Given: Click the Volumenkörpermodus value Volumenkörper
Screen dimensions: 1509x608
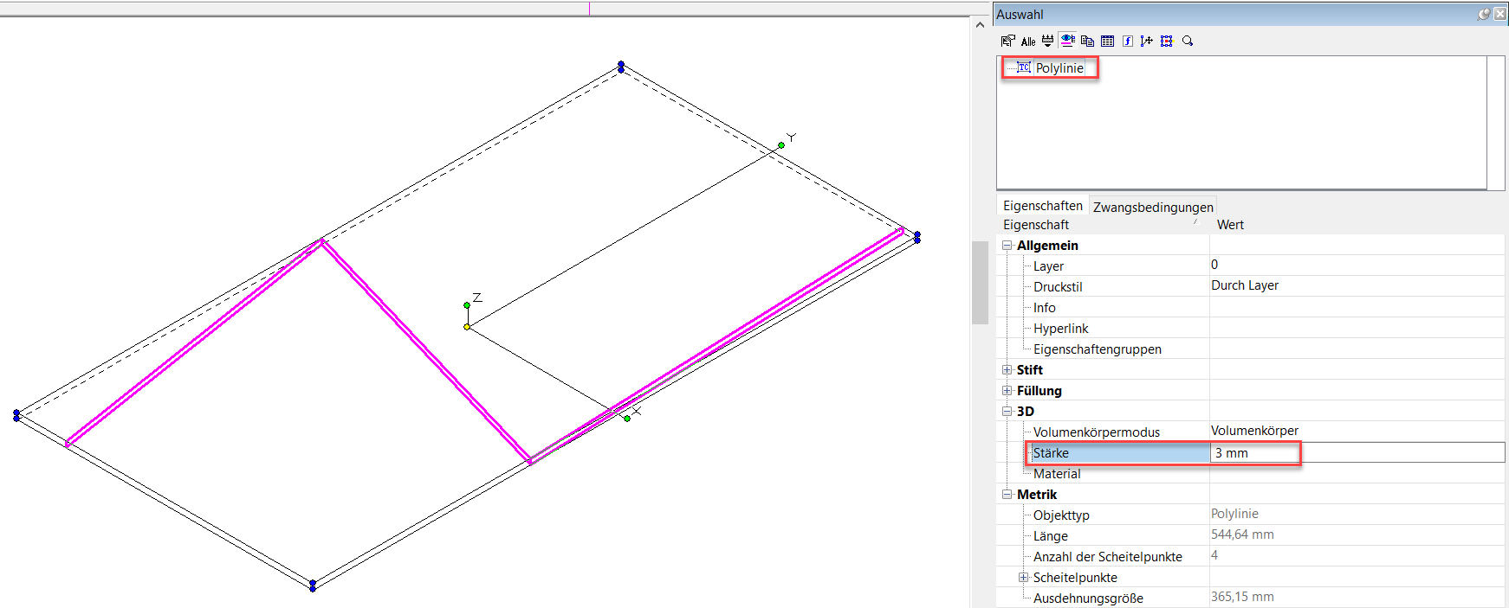Looking at the screenshot, I should coord(1254,431).
